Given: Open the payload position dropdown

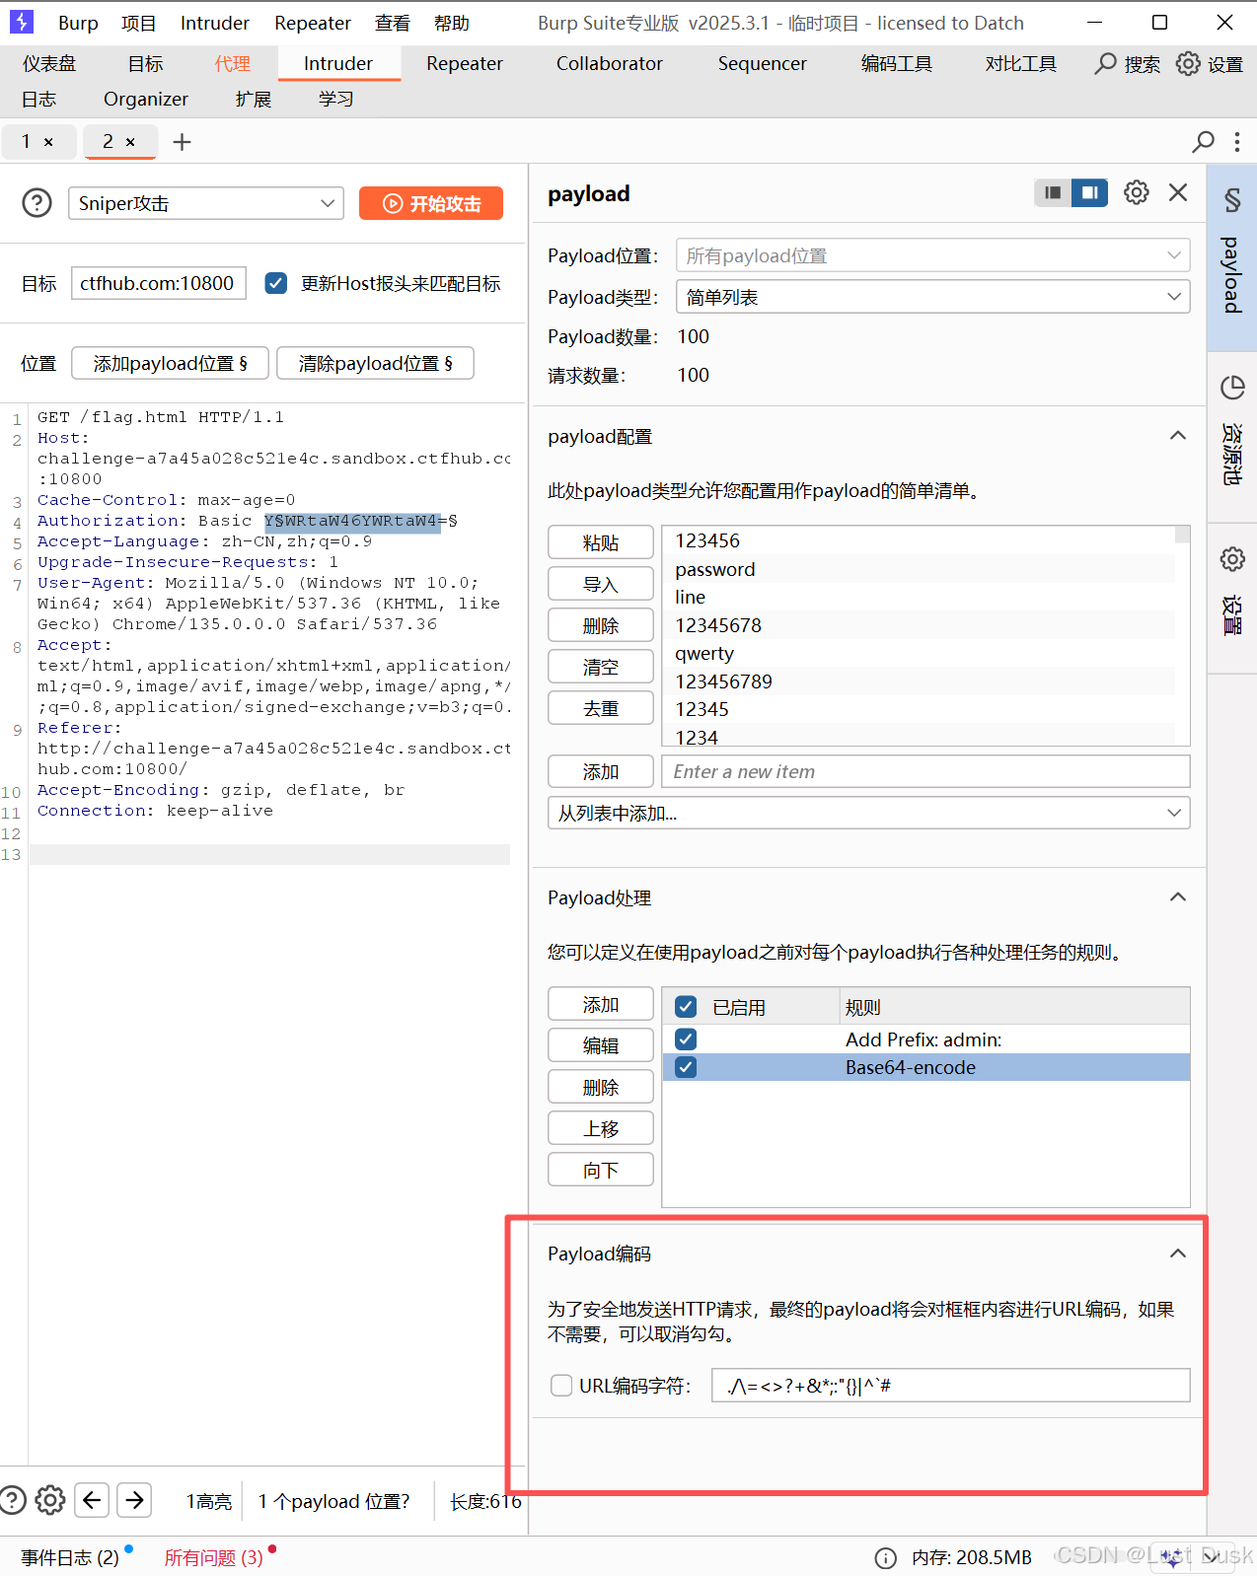Looking at the screenshot, I should coord(932,255).
